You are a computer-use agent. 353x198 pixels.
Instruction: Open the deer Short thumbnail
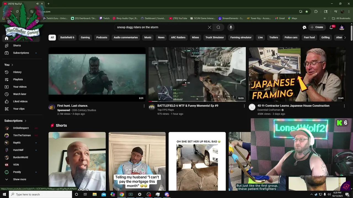(197, 161)
